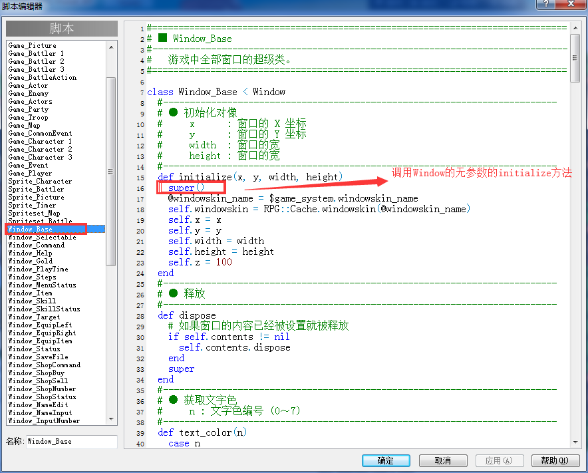This screenshot has height=473, width=588.
Task: Click the script list scrollbar thumb
Action: point(110,172)
